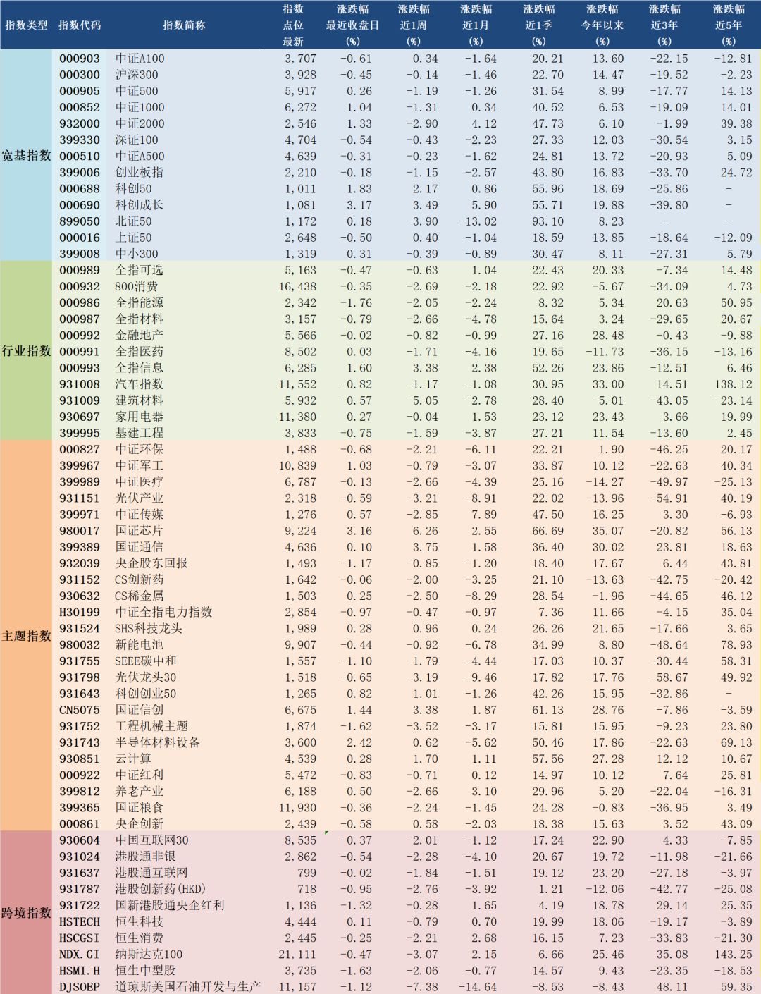
Task: Click the 全指可选 index name
Action: click(x=140, y=270)
